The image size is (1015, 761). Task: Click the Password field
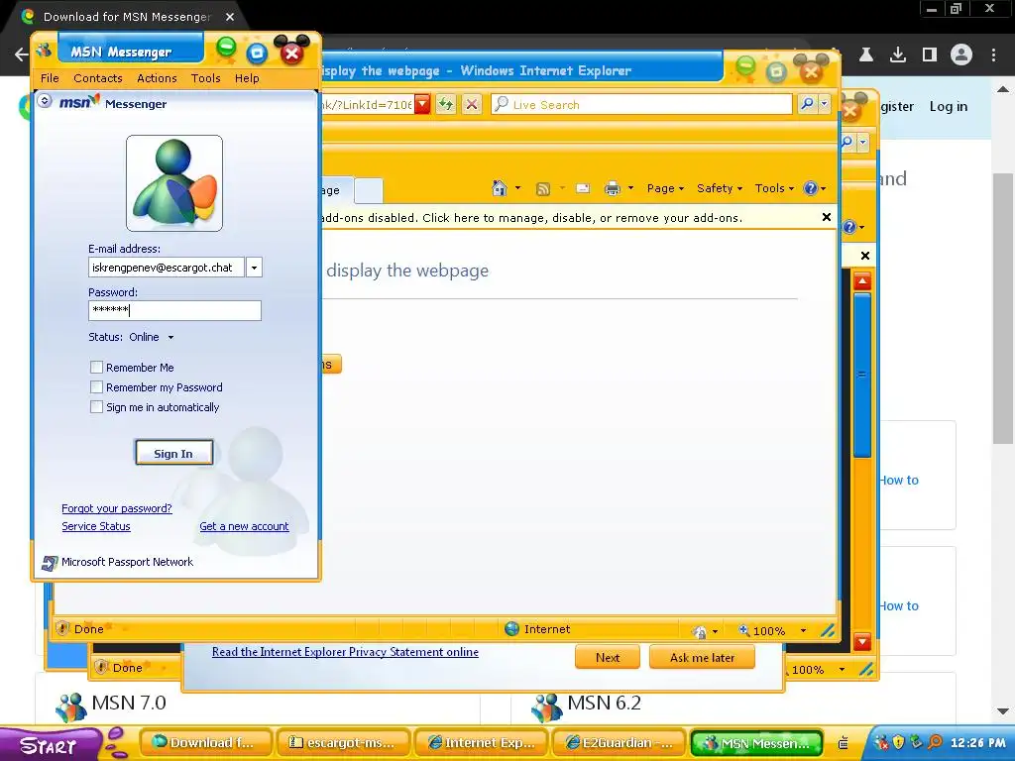[174, 310]
